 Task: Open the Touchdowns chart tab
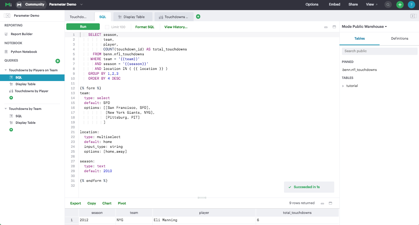pos(174,17)
